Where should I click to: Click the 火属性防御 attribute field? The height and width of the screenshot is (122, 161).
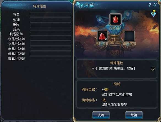[x=51, y=44]
